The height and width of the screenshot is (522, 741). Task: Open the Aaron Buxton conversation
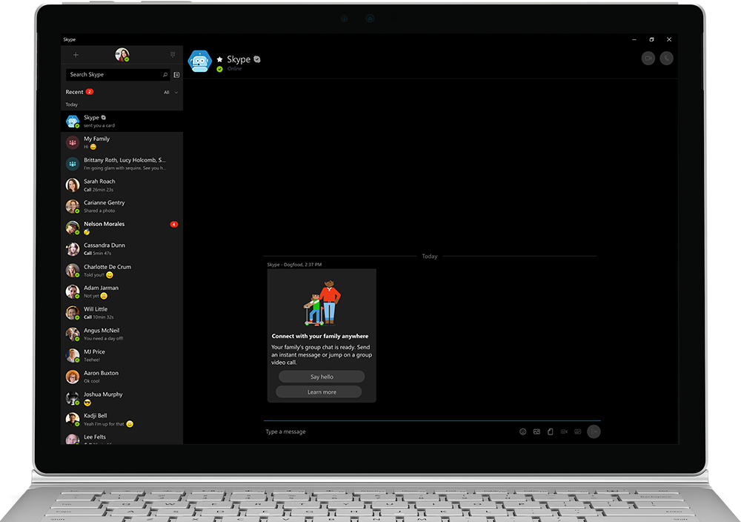click(122, 377)
